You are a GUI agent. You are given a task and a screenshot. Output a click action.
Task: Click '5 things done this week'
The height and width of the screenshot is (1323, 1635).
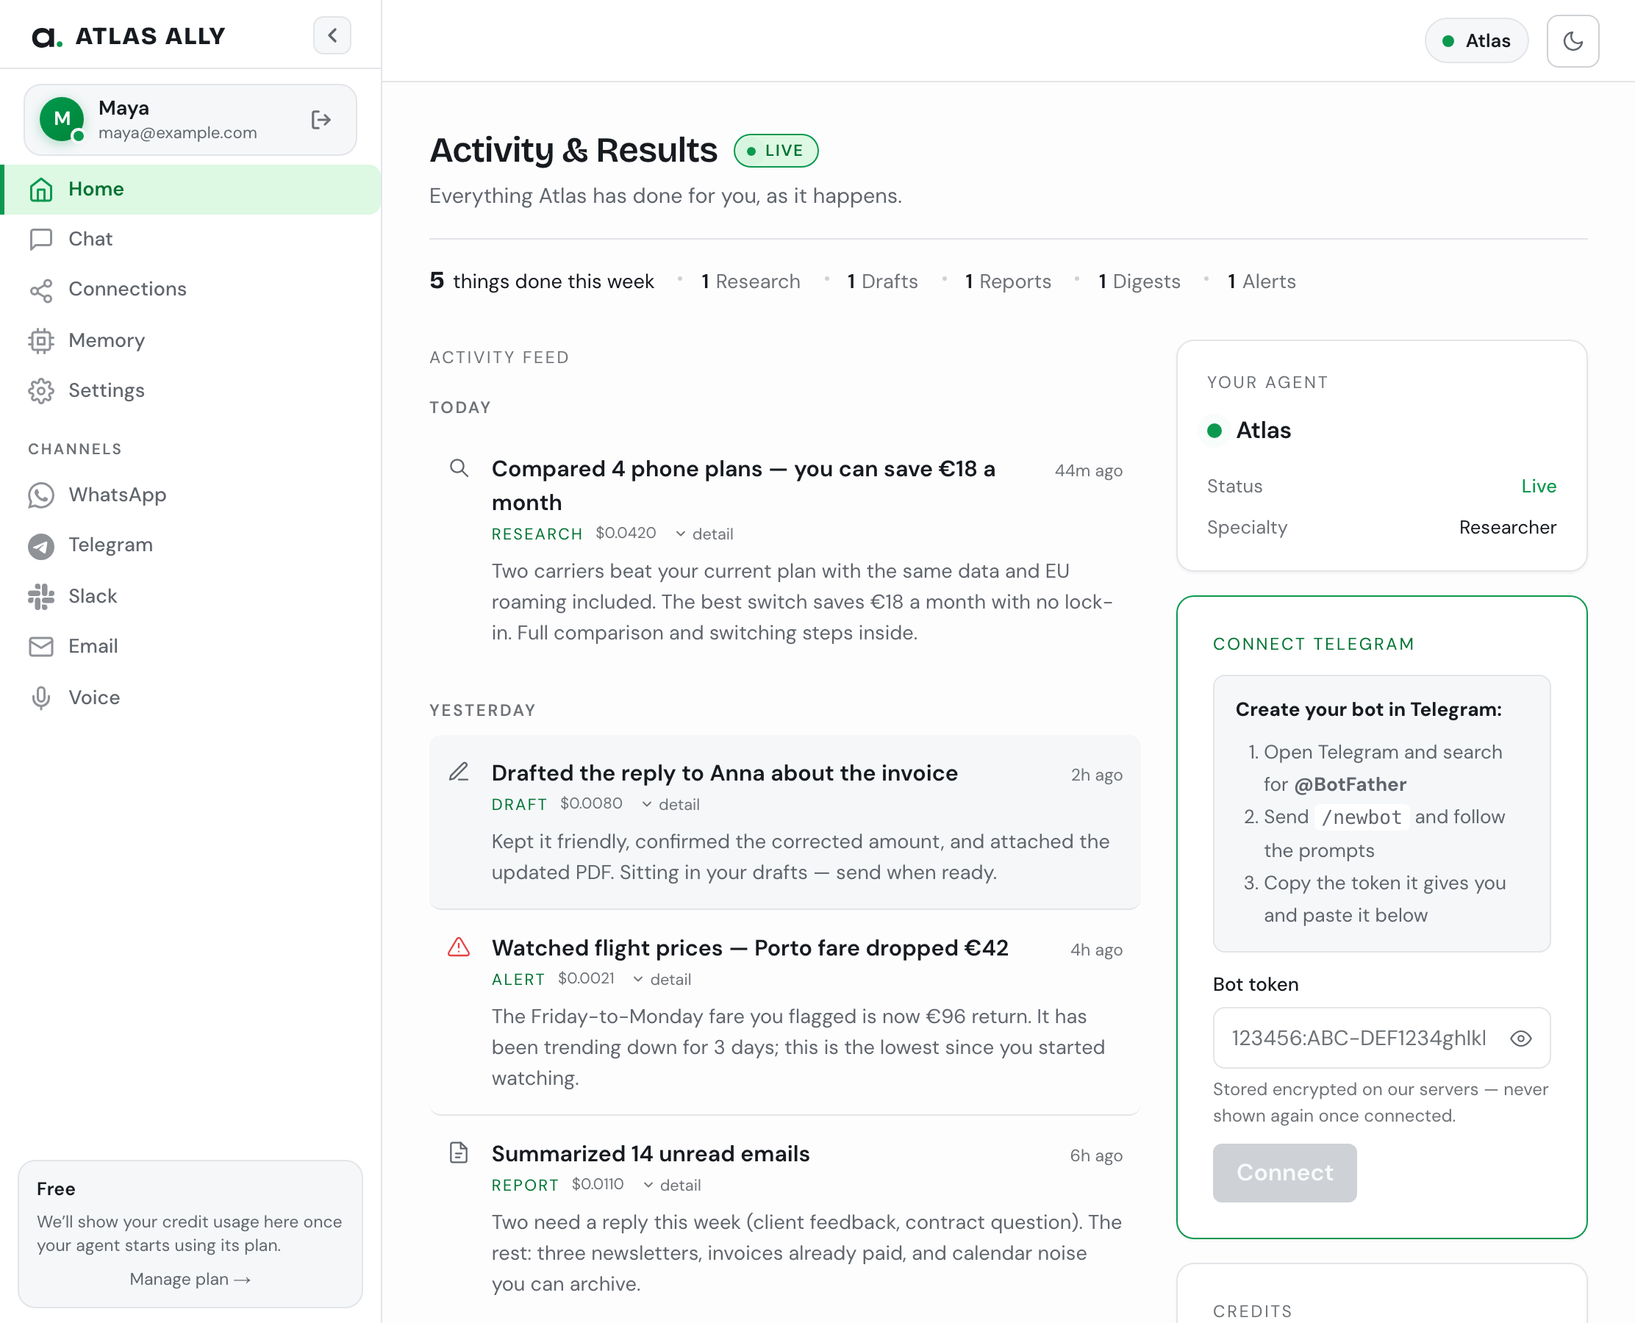tap(542, 282)
